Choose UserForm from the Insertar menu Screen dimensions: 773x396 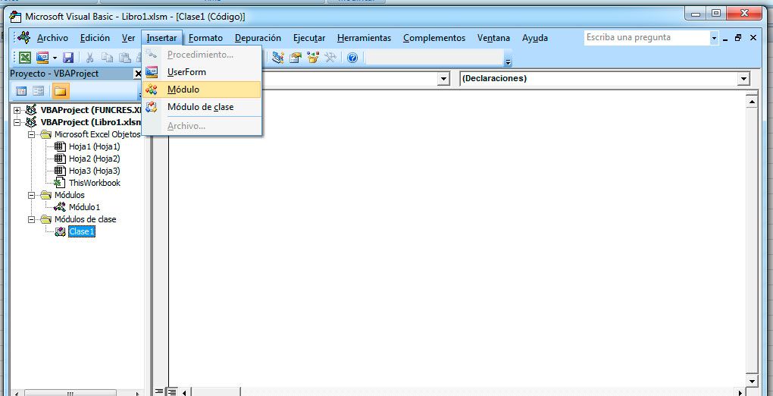pyautogui.click(x=202, y=72)
